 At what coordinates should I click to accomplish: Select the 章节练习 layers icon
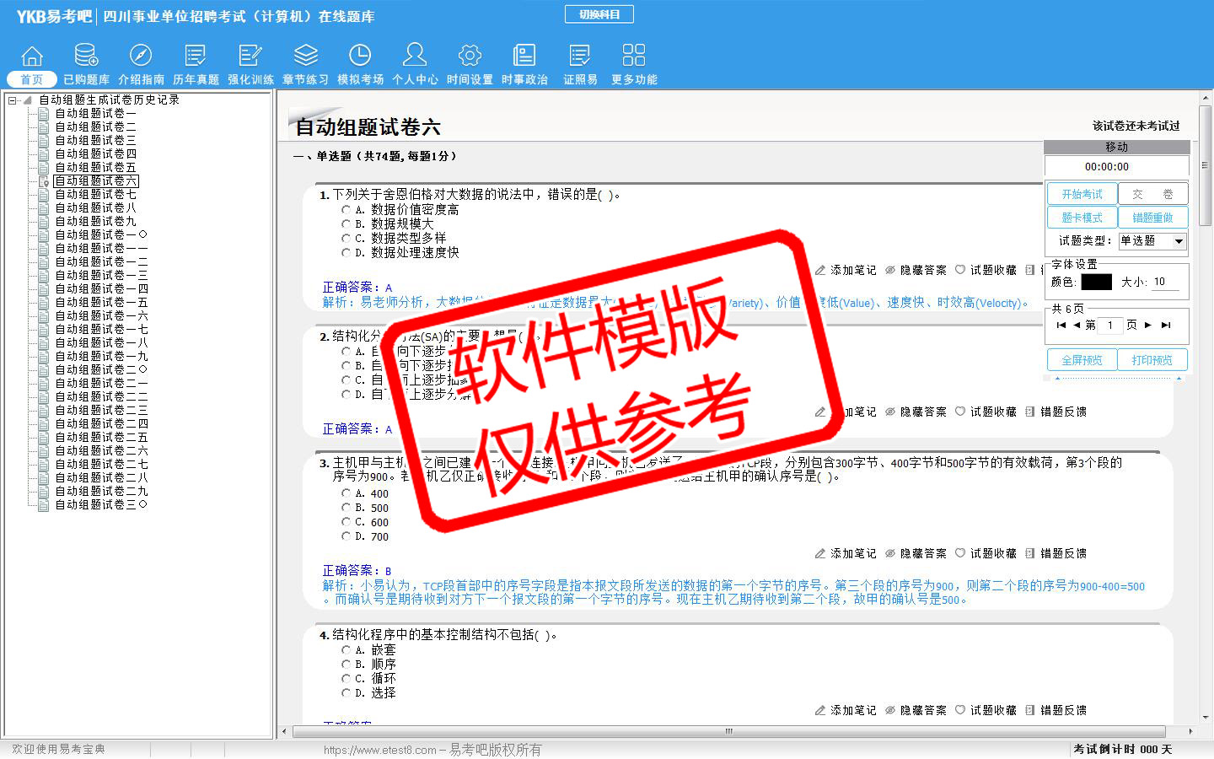(305, 57)
